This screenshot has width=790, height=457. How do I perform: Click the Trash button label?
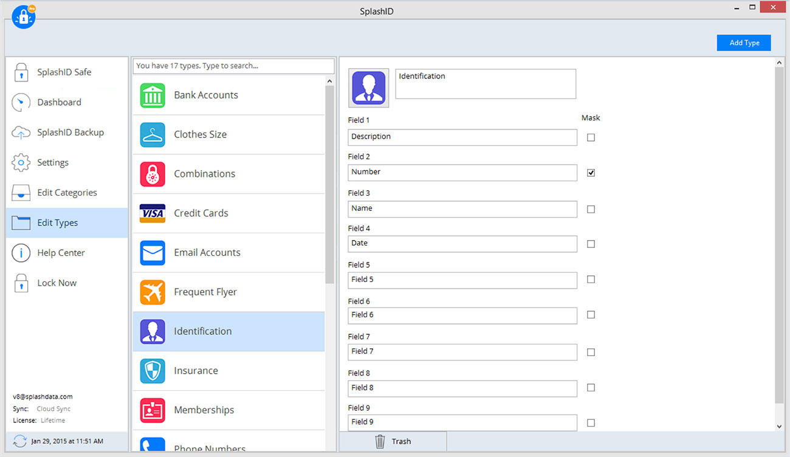pos(401,442)
